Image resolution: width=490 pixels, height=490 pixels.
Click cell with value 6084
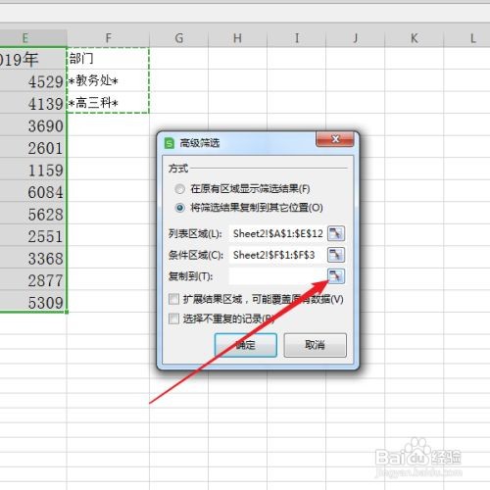pyautogui.click(x=33, y=192)
